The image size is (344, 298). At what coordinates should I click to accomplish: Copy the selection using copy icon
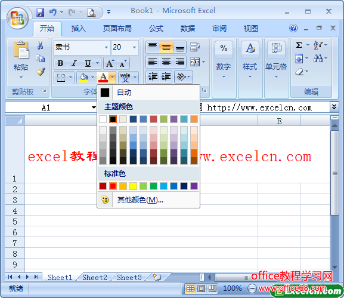click(x=40, y=59)
